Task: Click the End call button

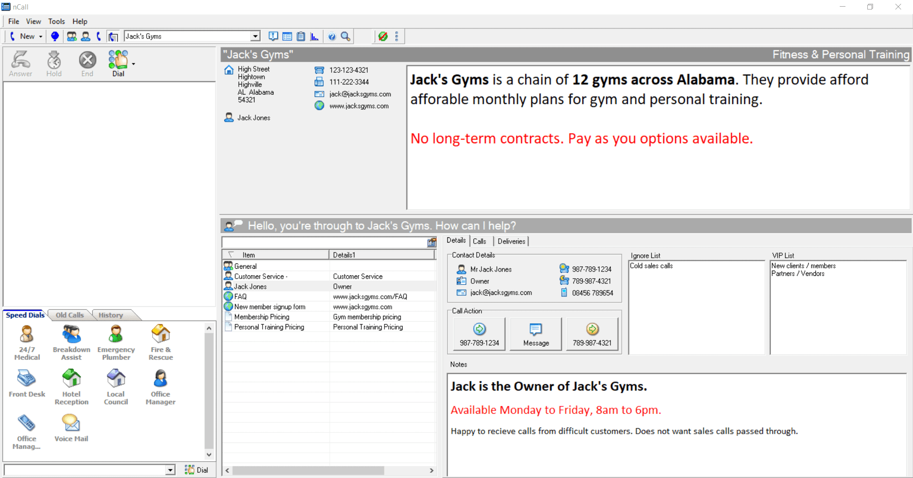Action: [x=87, y=64]
